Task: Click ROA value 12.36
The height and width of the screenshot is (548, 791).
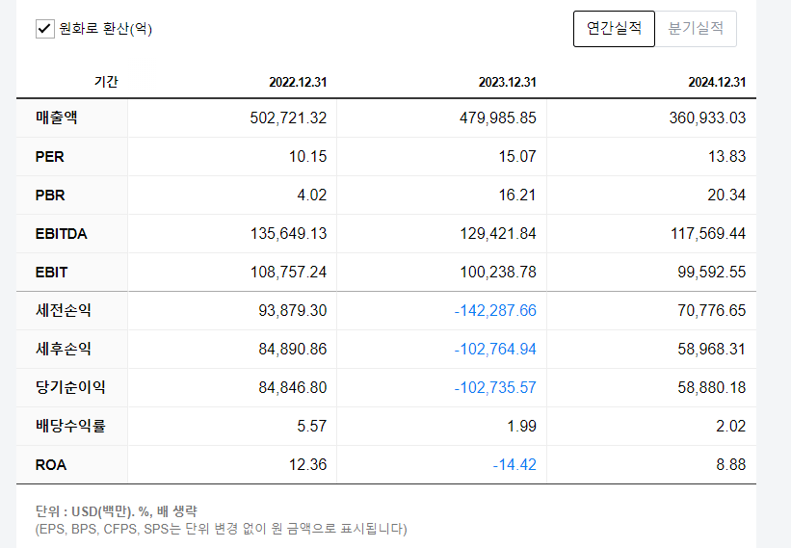Action: pos(307,465)
